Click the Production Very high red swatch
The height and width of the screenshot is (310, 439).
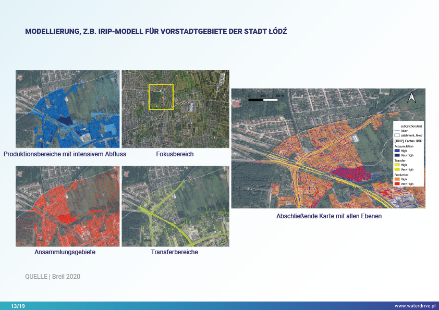tap(396, 183)
